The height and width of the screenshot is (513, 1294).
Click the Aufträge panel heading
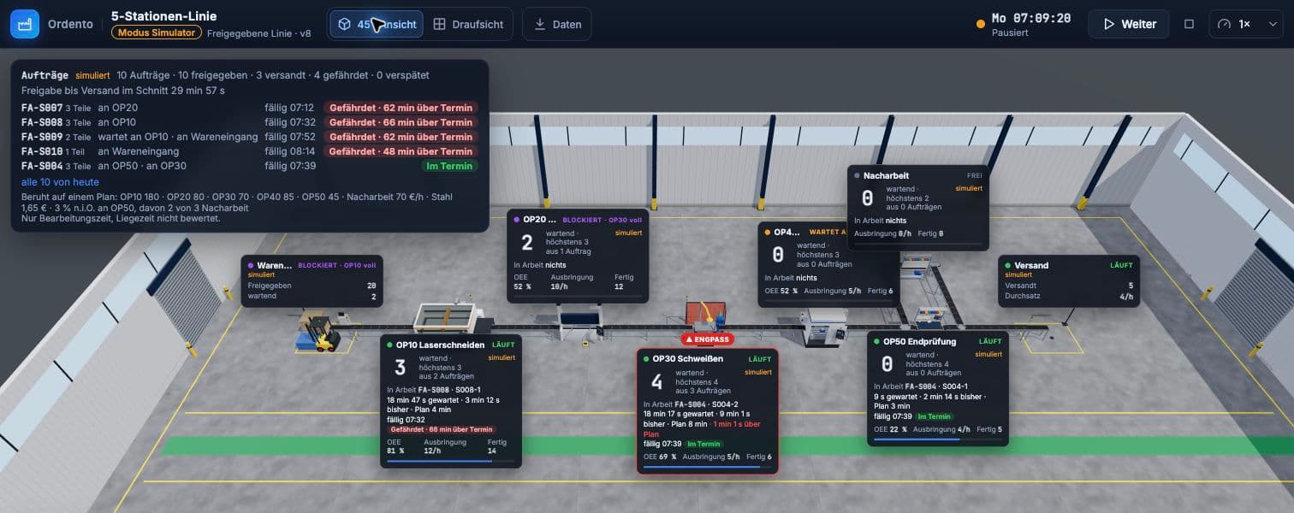[x=45, y=75]
